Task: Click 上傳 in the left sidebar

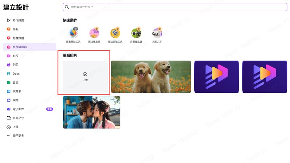Action: point(30,127)
